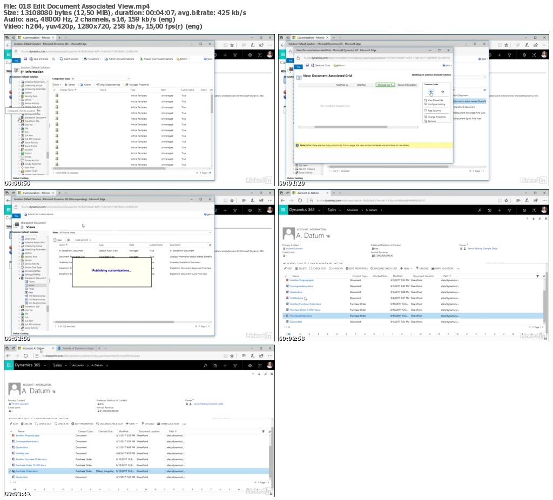This screenshot has width=553, height=500.
Task: Click Managed Properties in the 00:00:50 frame
Action: pos(137,85)
